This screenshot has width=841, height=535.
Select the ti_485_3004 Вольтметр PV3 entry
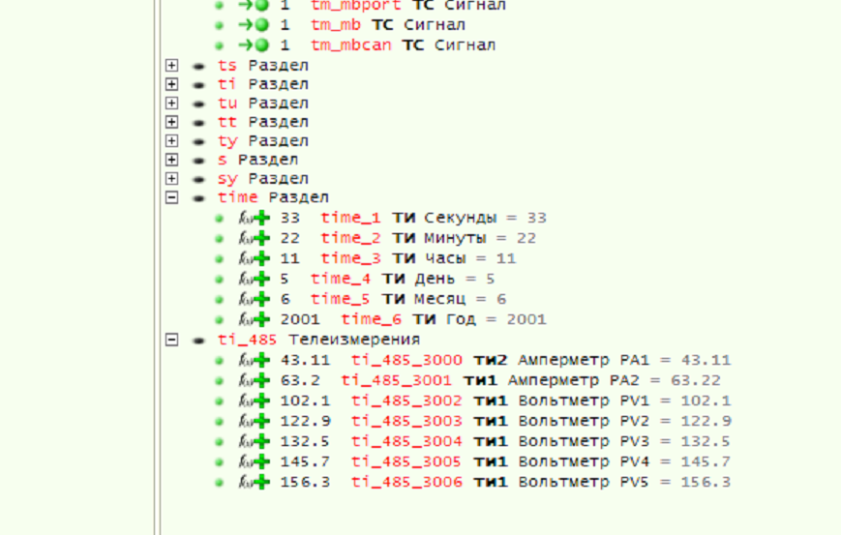coord(406,441)
